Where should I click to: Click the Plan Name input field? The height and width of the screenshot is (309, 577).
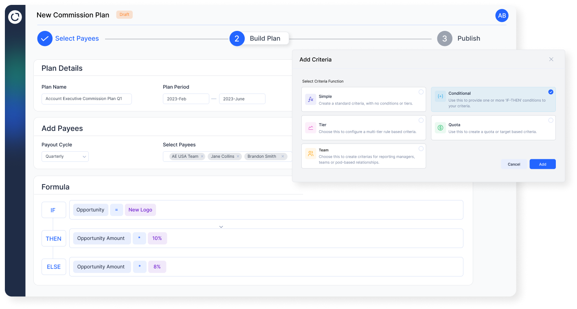(x=87, y=99)
